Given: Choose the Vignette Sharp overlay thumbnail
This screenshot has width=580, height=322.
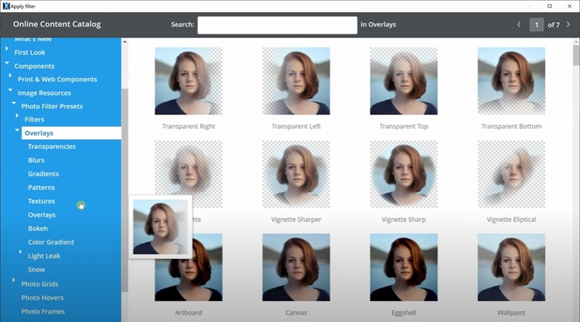Looking at the screenshot, I should point(403,174).
